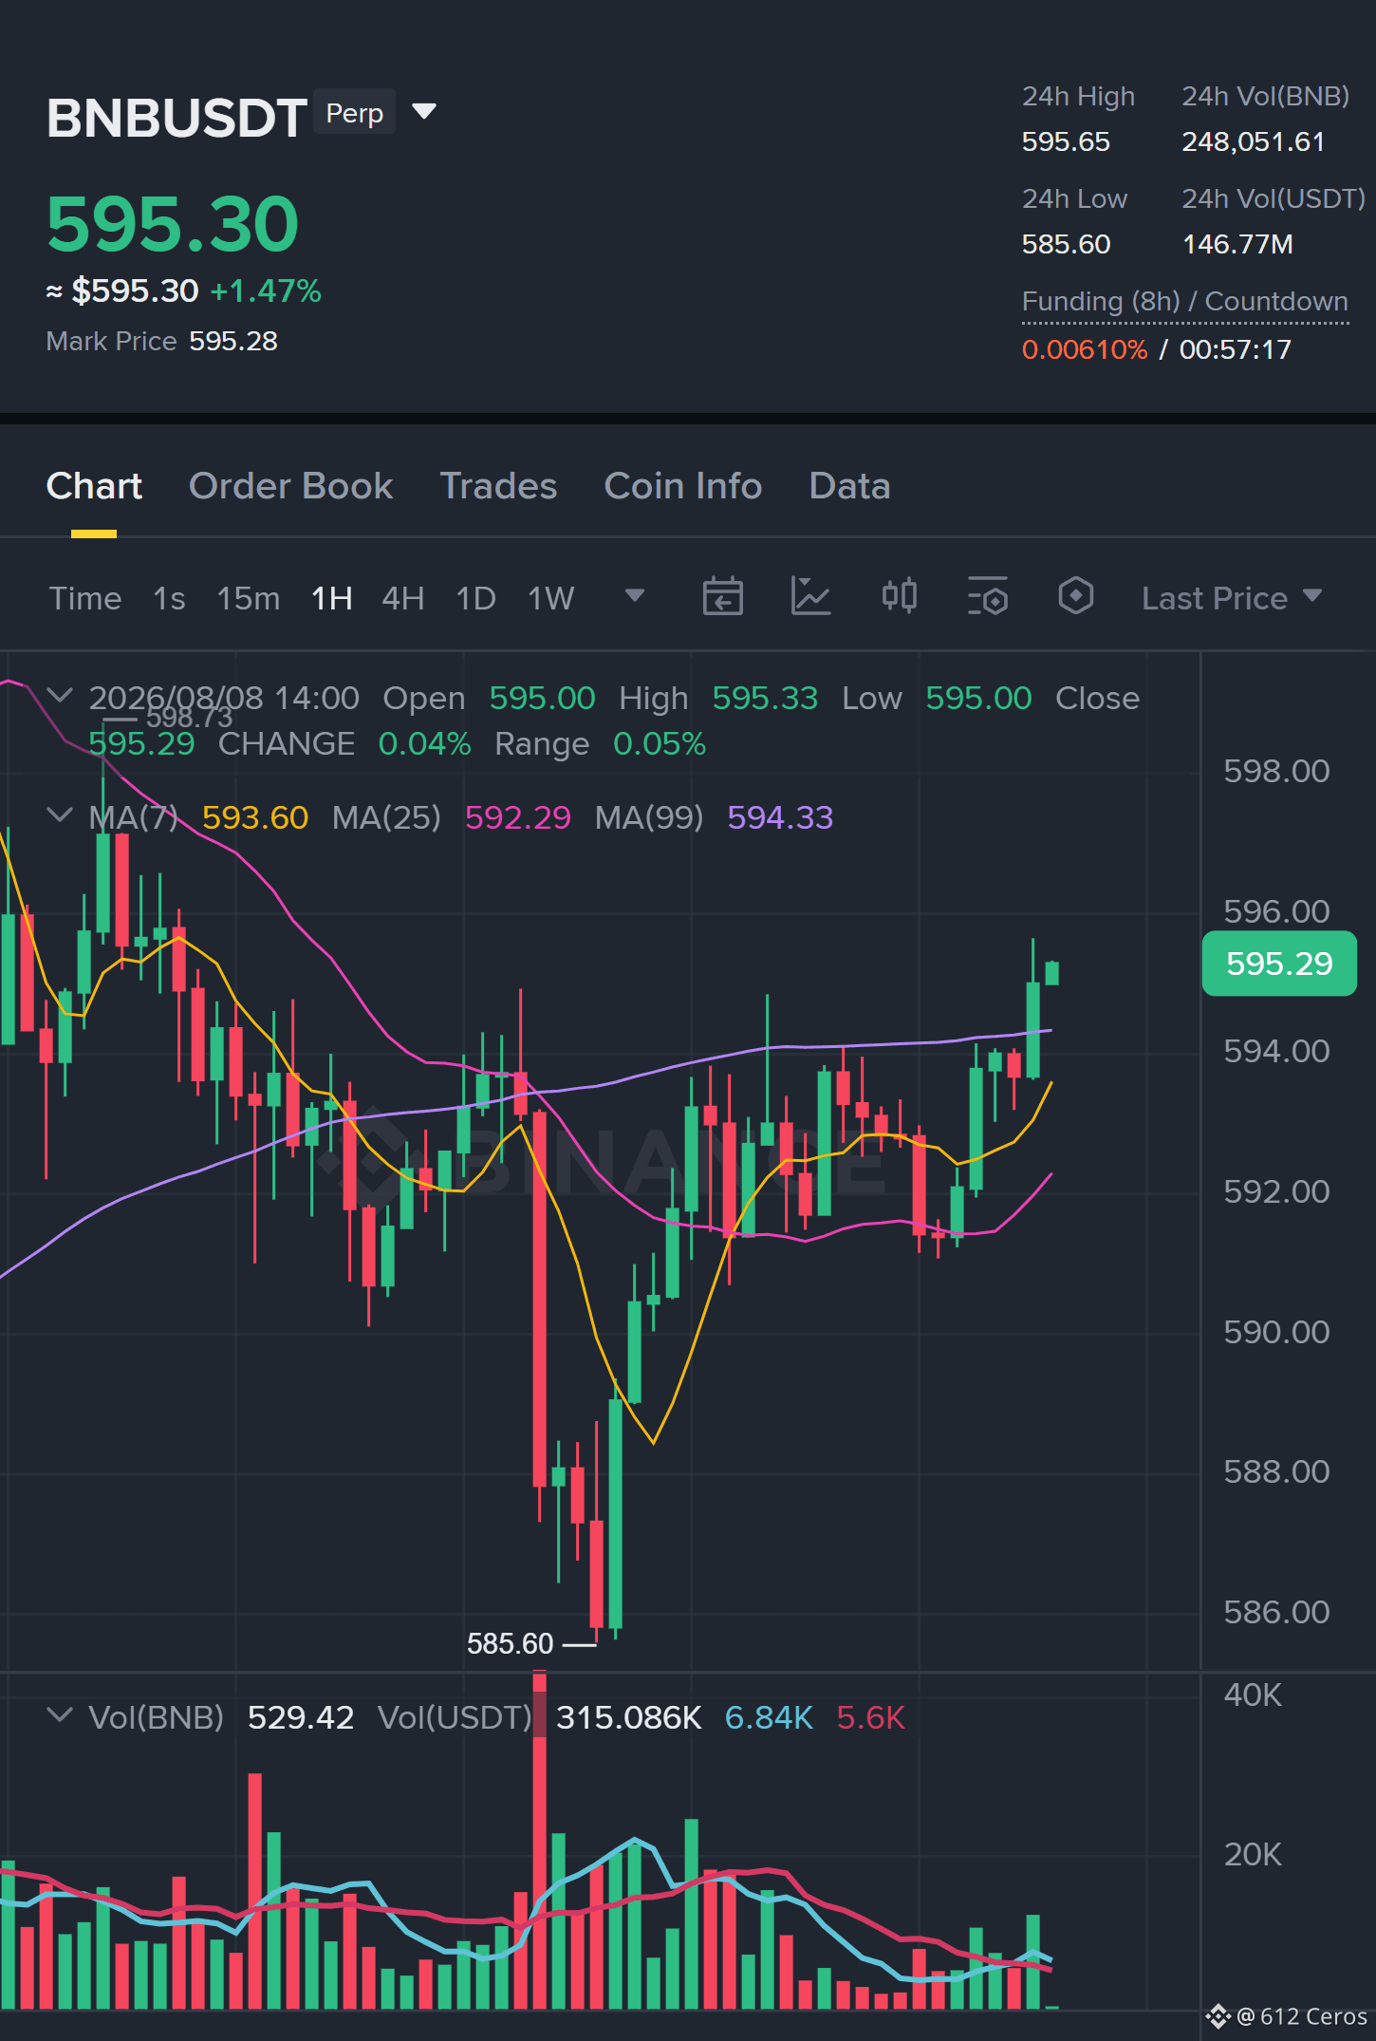Tap the MA(7) value 593.60
Viewport: 1376px width, 2041px height.
pos(255,817)
